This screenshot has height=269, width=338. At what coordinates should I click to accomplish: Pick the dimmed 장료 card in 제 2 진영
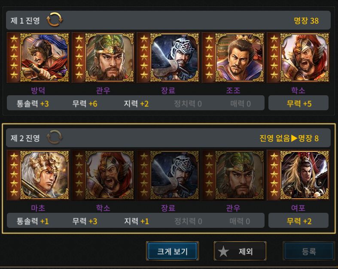pos(168,175)
